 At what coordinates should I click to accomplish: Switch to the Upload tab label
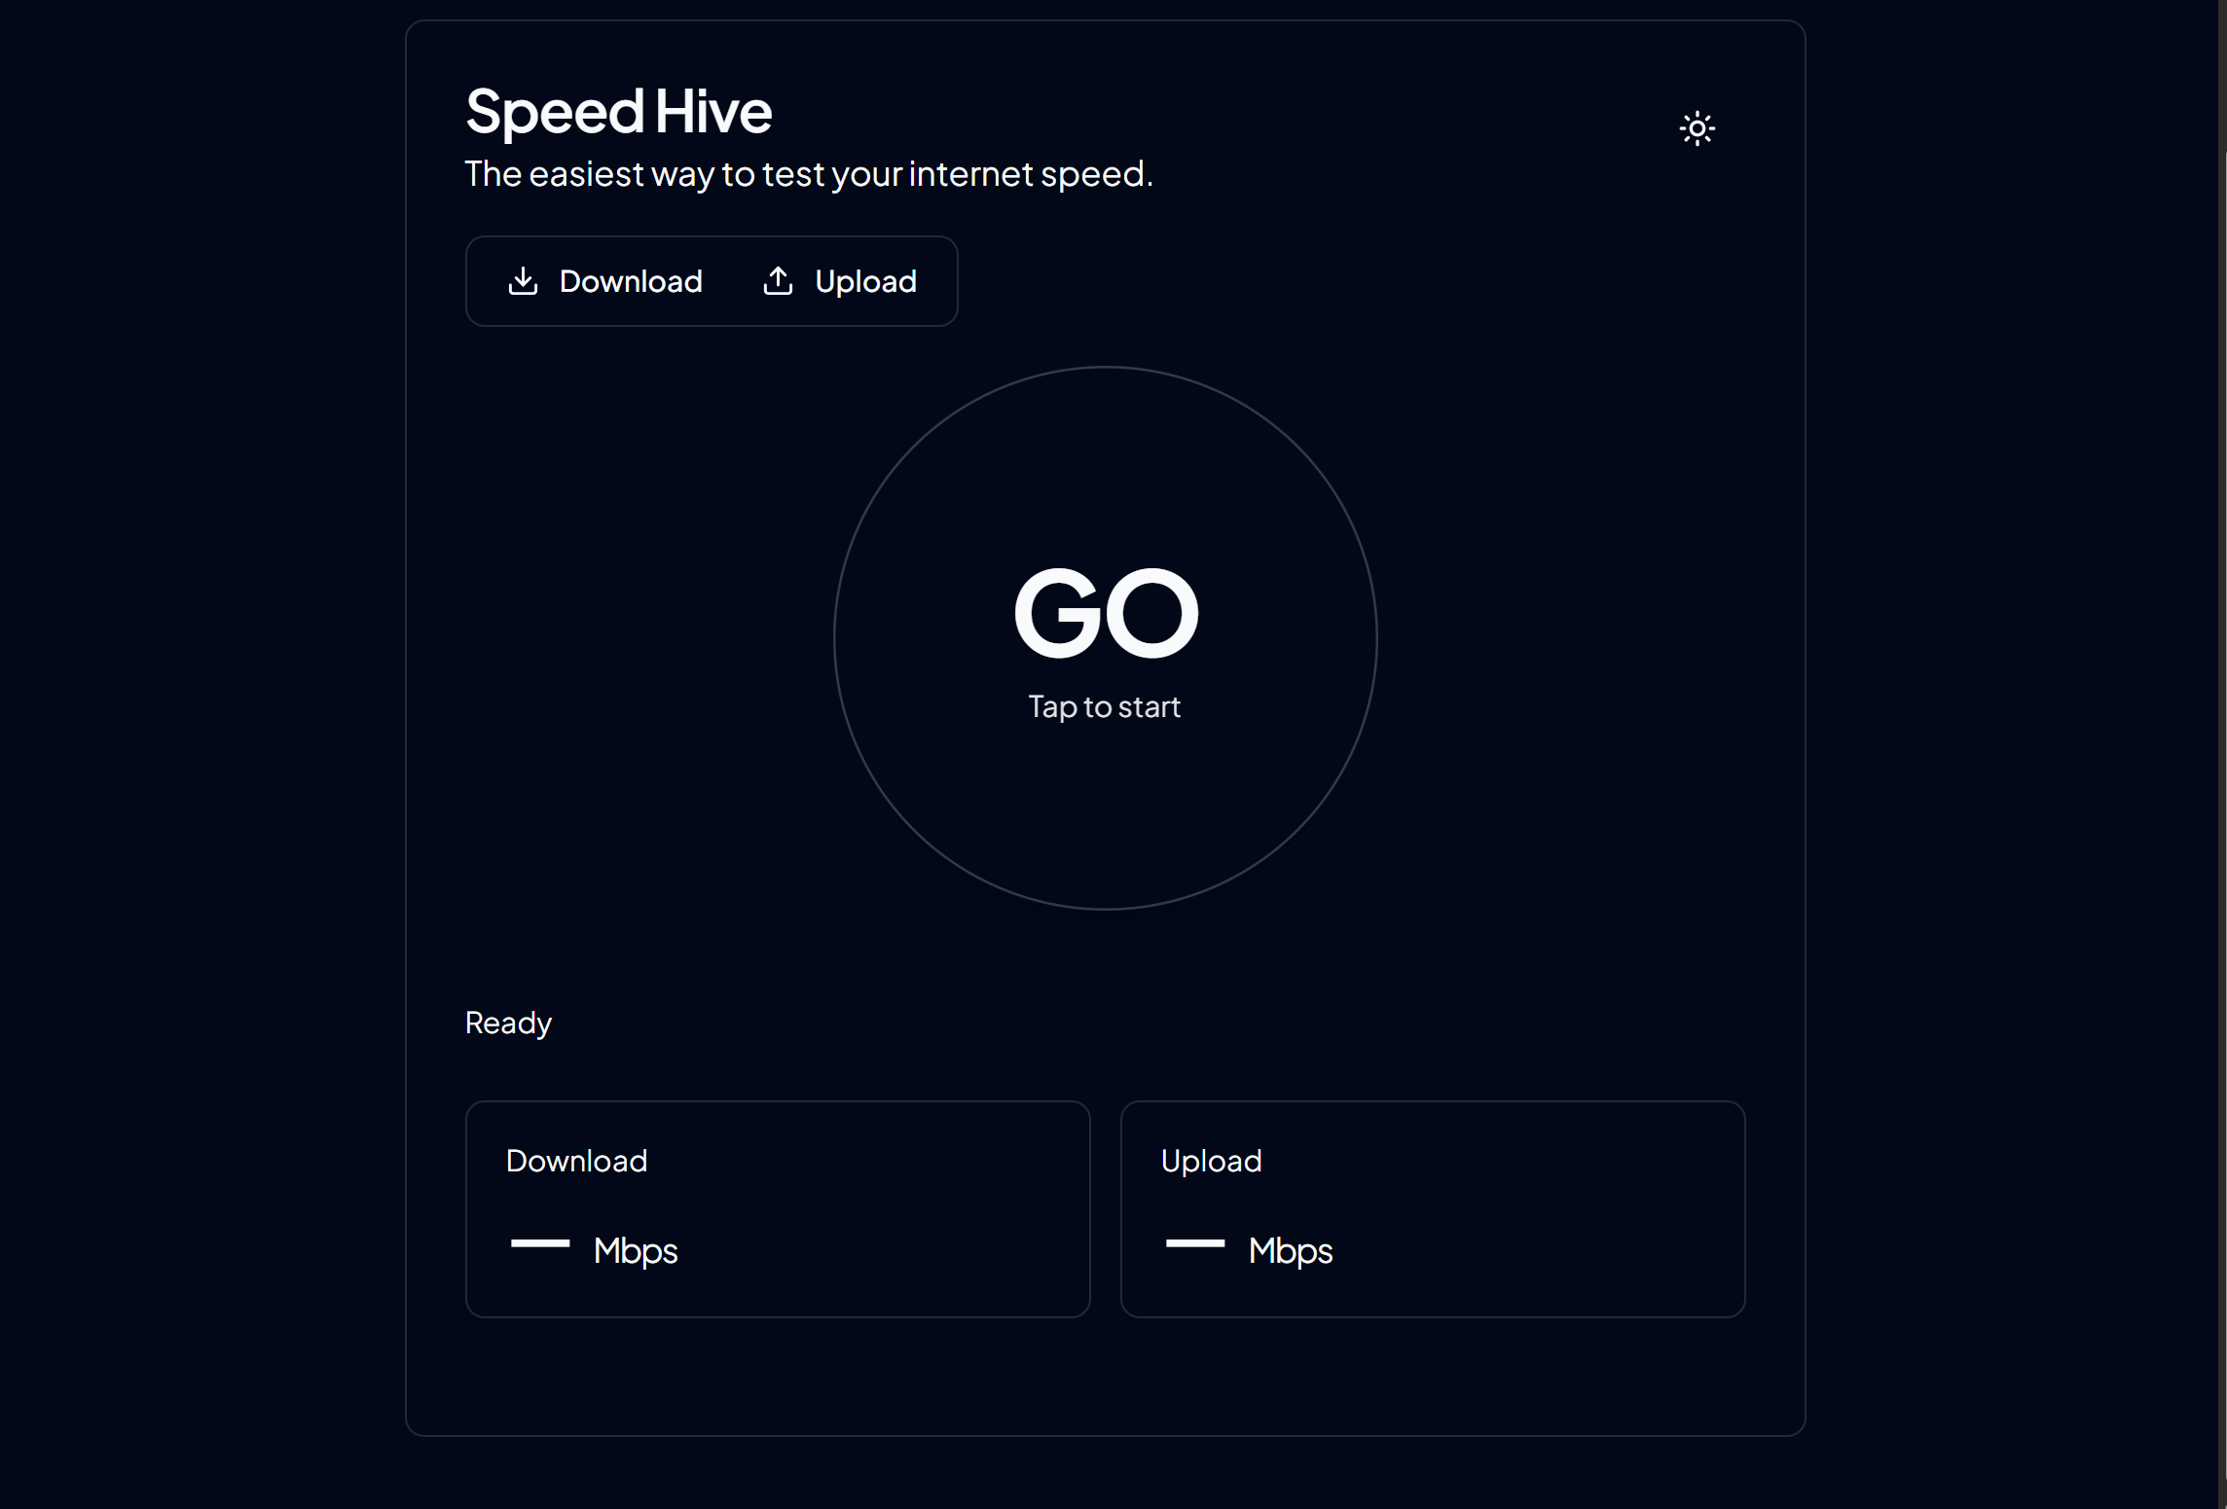[865, 281]
